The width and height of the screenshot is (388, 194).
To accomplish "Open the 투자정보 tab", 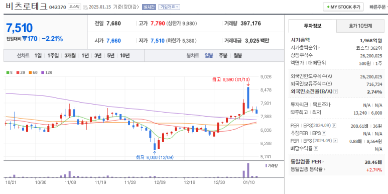I will (x=313, y=26).
